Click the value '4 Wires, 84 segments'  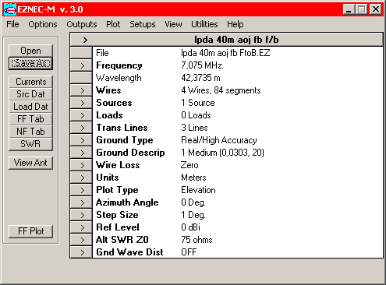coord(221,90)
